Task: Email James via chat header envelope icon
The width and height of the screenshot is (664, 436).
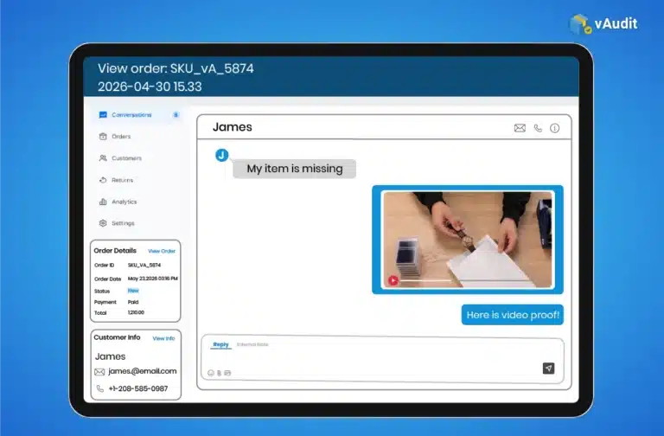Action: tap(520, 128)
